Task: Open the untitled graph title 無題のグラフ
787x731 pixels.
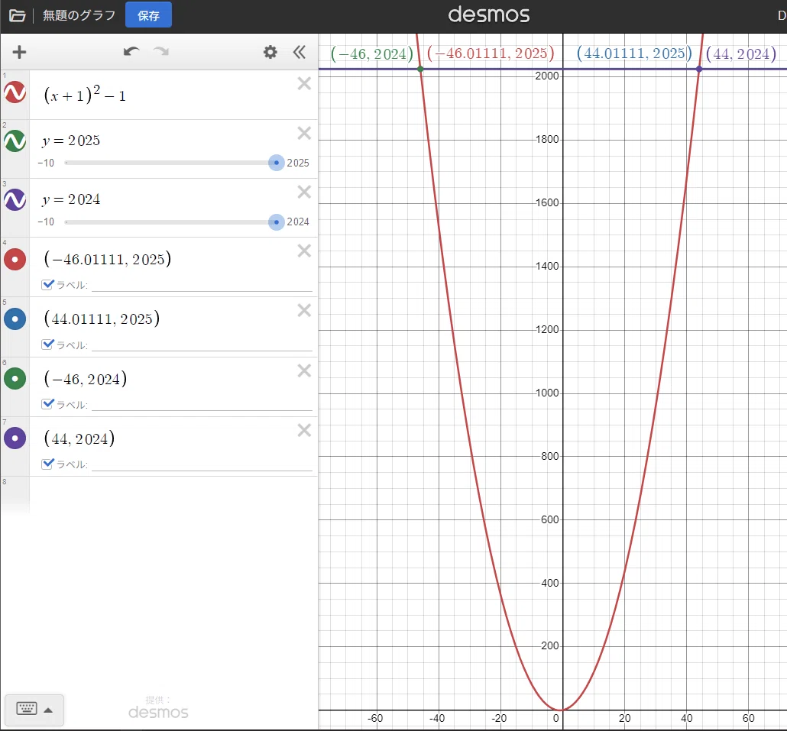Action: 79,15
